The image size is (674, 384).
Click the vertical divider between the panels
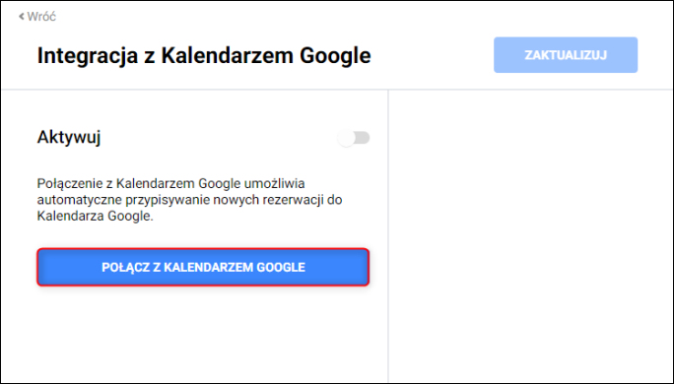tap(388, 236)
